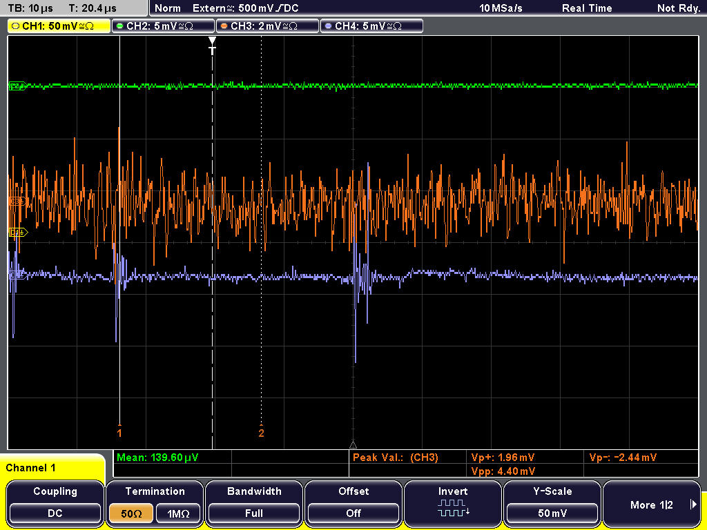Click the Channel 1 menu title

[x=30, y=468]
